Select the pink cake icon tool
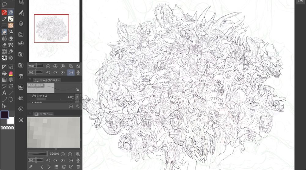 11,74
